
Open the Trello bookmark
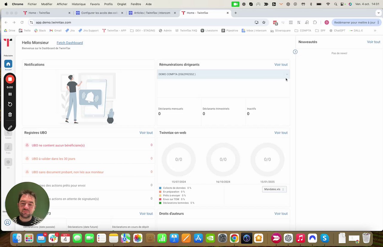(25, 30)
